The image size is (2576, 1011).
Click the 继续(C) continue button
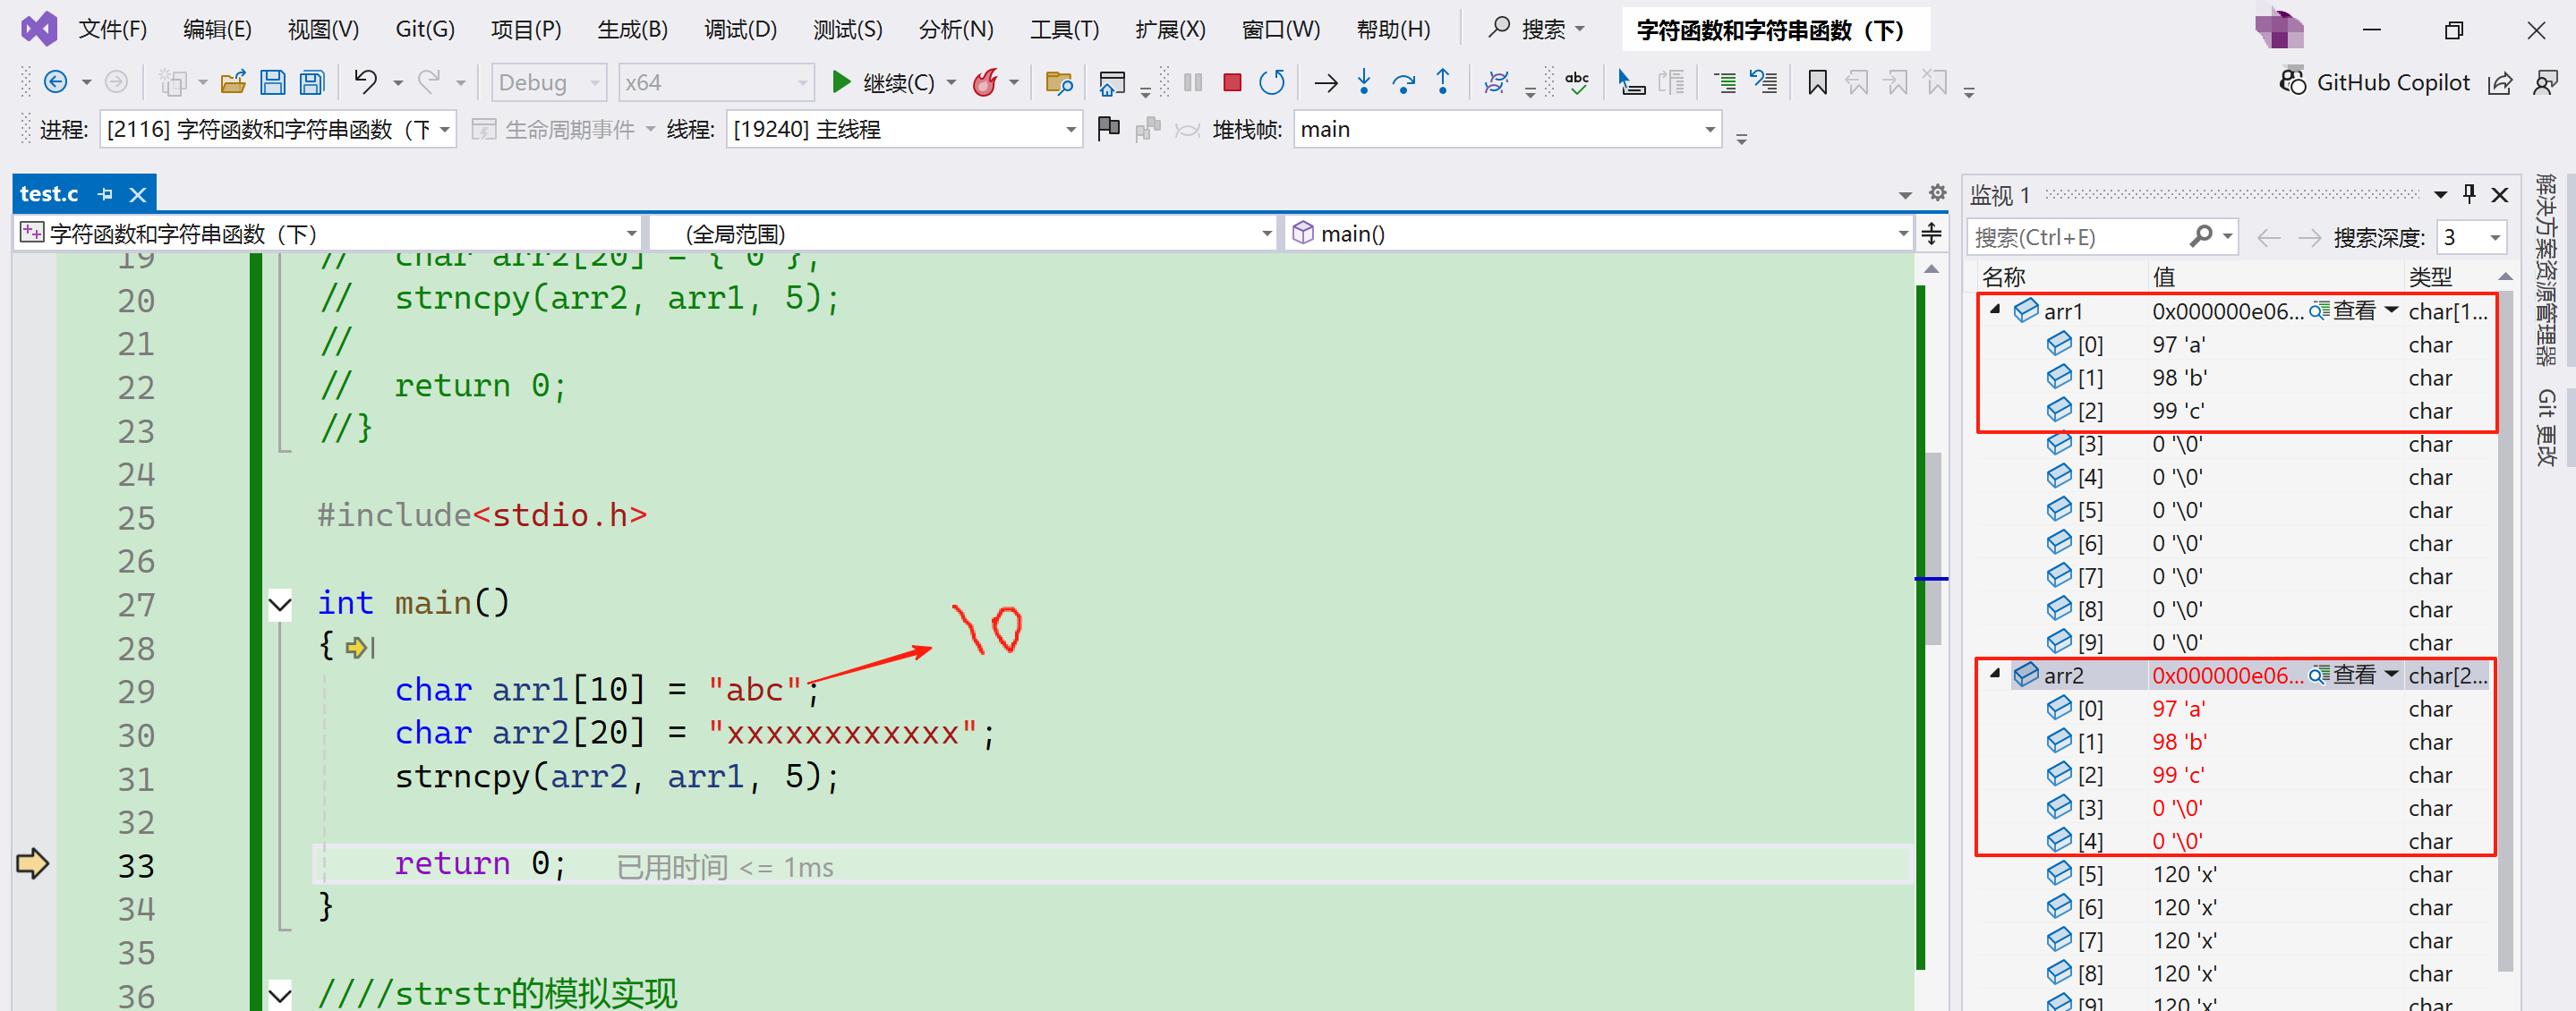point(884,82)
